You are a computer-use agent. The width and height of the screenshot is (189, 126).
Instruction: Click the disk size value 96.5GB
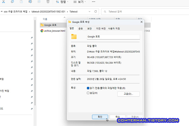(104, 63)
